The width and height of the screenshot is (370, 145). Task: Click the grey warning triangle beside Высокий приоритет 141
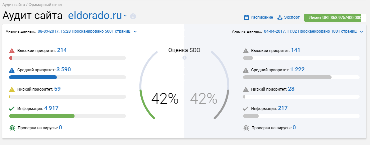click(246, 51)
